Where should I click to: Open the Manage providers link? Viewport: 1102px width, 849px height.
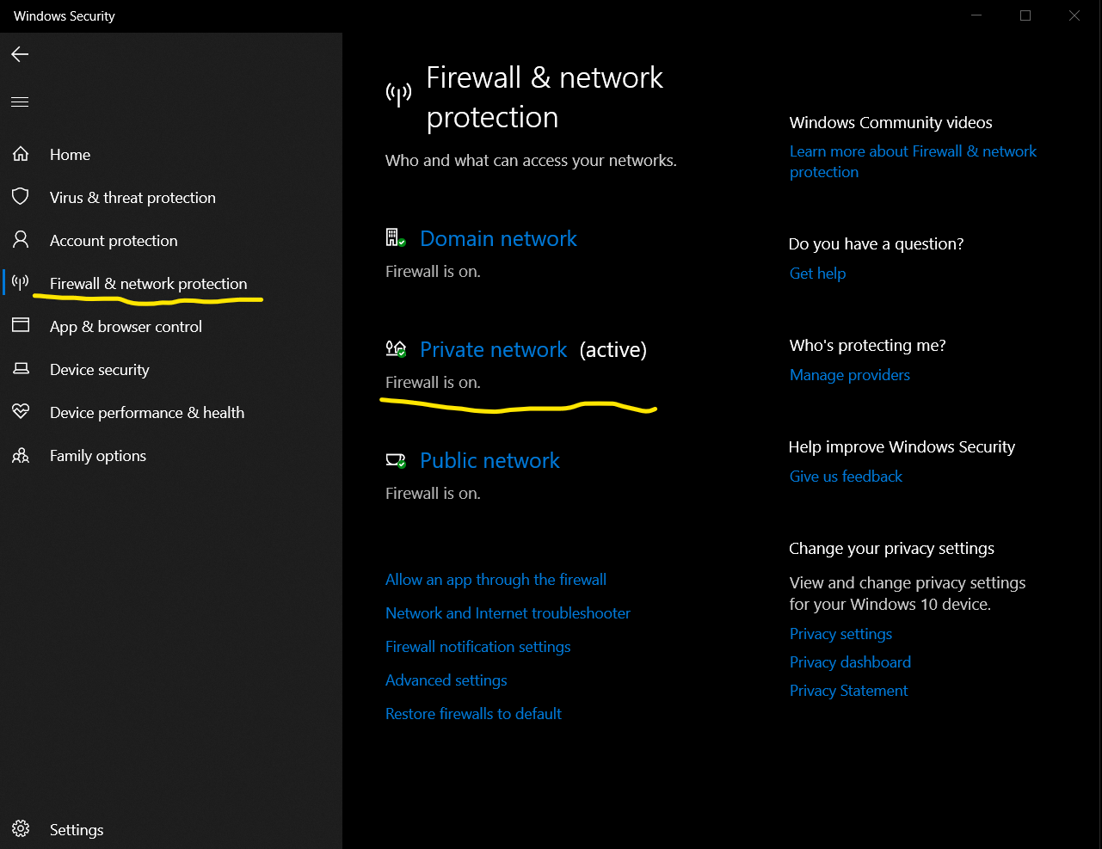point(849,375)
